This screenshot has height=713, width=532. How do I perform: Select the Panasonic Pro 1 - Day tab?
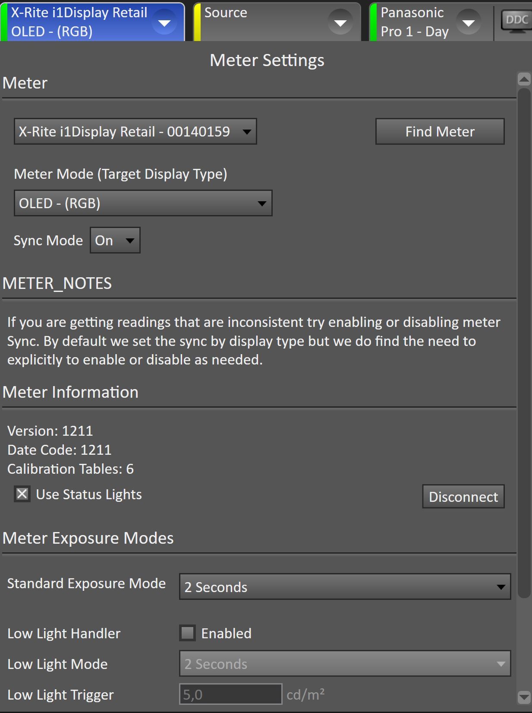[414, 22]
